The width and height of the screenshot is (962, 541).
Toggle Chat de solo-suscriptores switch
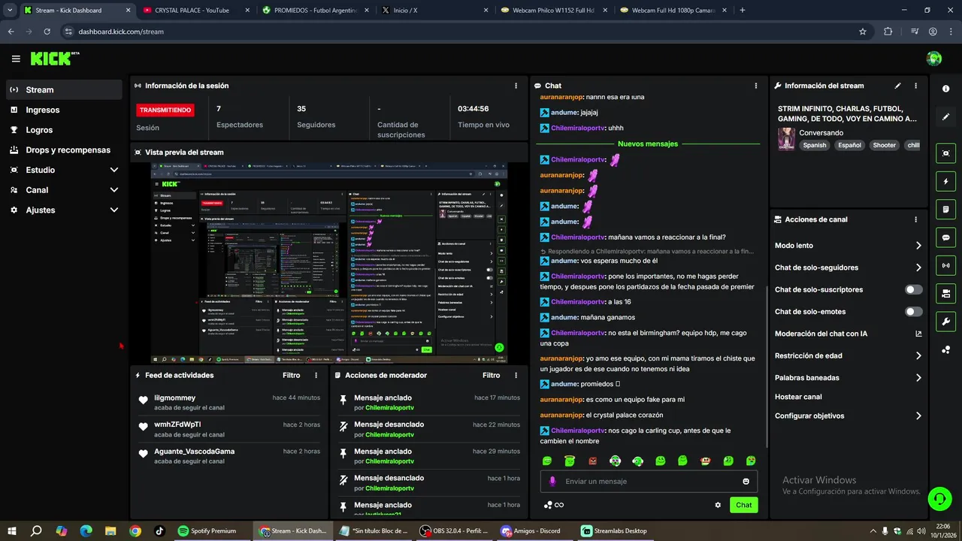pyautogui.click(x=914, y=289)
